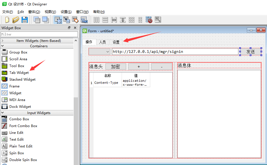
Task: Switch to Edit Signals/Slots mode
Action: 66,20
